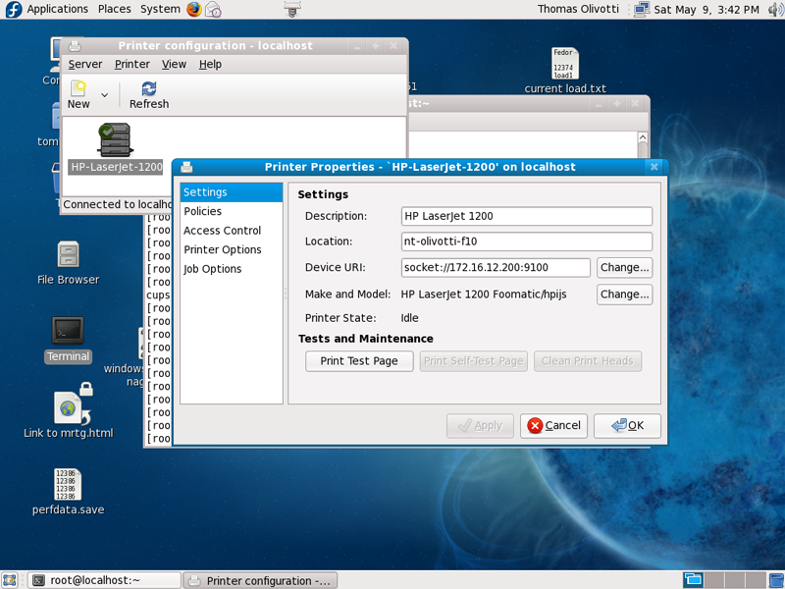Viewport: 785px width, 589px height.
Task: Click the date and time clock
Action: pos(706,10)
